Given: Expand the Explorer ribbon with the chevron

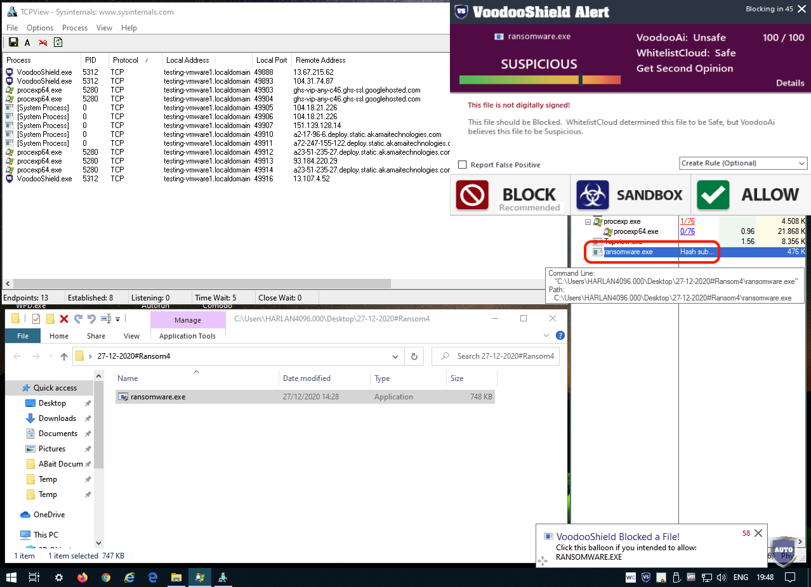Looking at the screenshot, I should (546, 335).
